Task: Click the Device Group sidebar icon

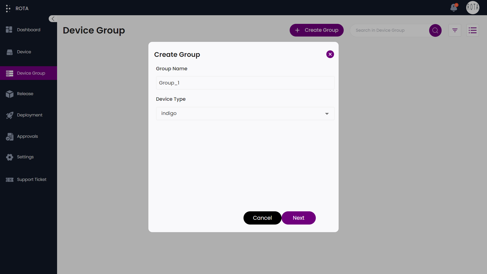Action: pos(10,73)
